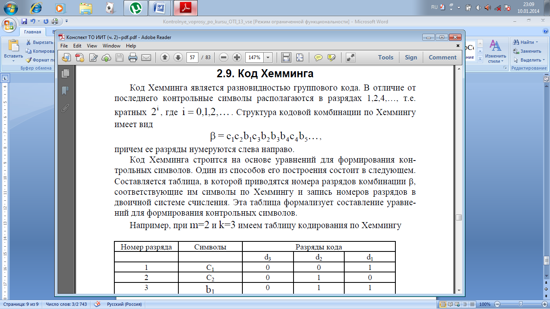
Task: Print the PDF using the printer icon
Action: [133, 58]
